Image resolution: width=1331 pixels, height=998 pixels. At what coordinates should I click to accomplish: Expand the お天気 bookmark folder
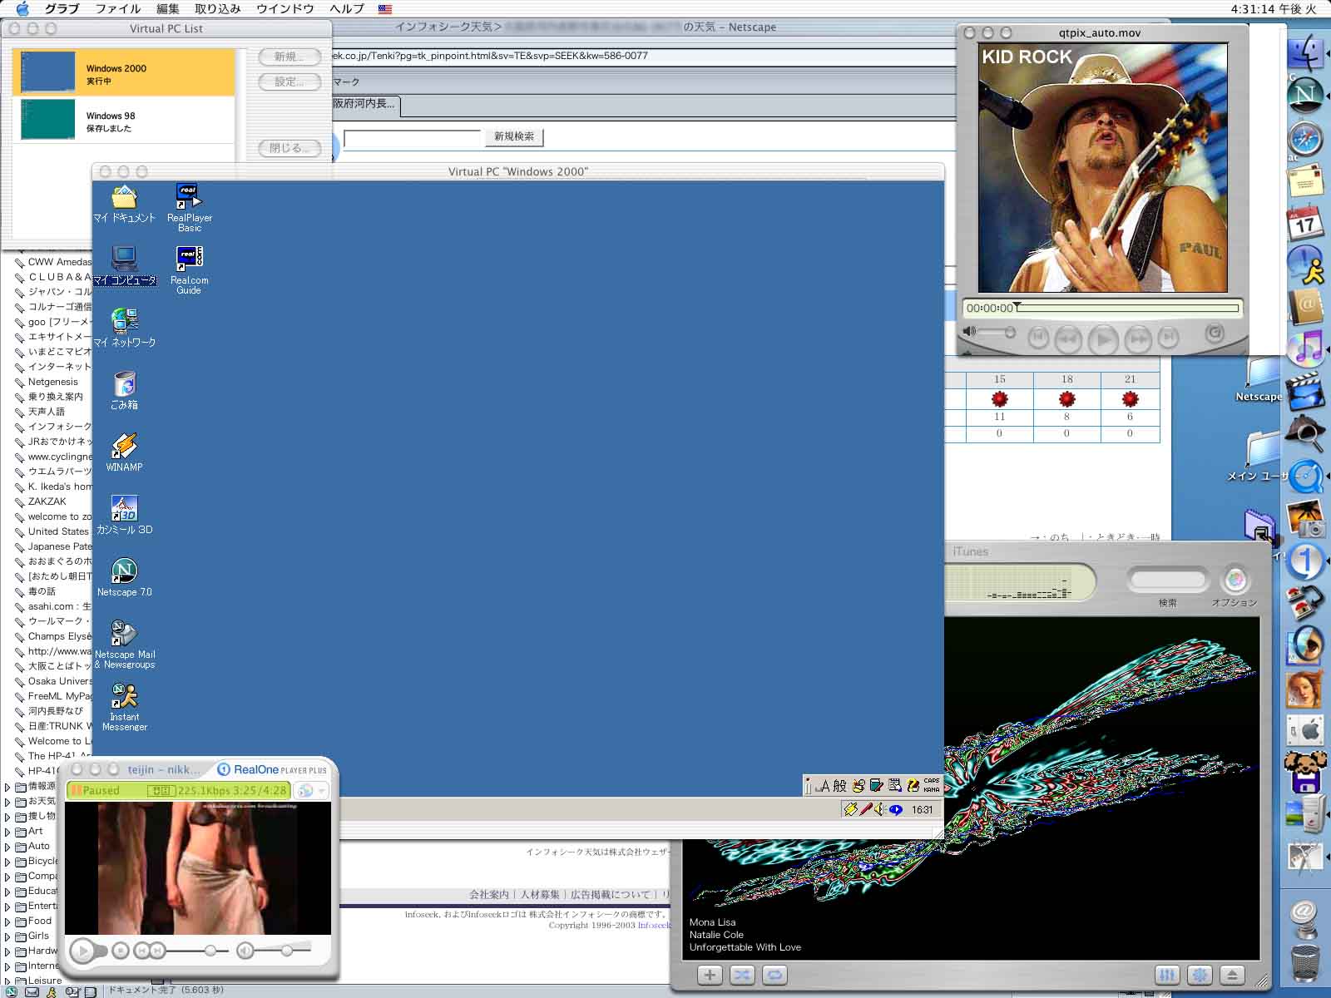[x=7, y=801]
